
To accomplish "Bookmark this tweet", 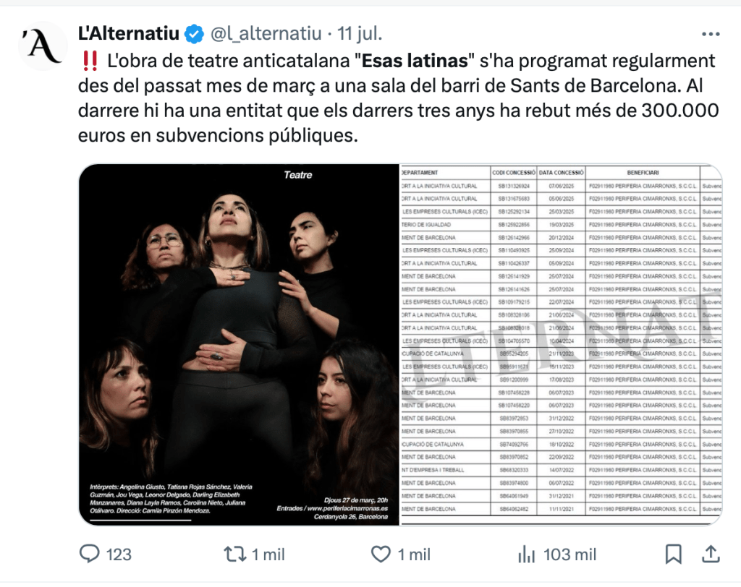I will click(x=674, y=554).
